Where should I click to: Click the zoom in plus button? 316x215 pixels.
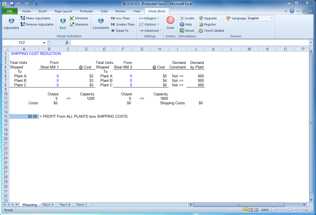[306, 210]
